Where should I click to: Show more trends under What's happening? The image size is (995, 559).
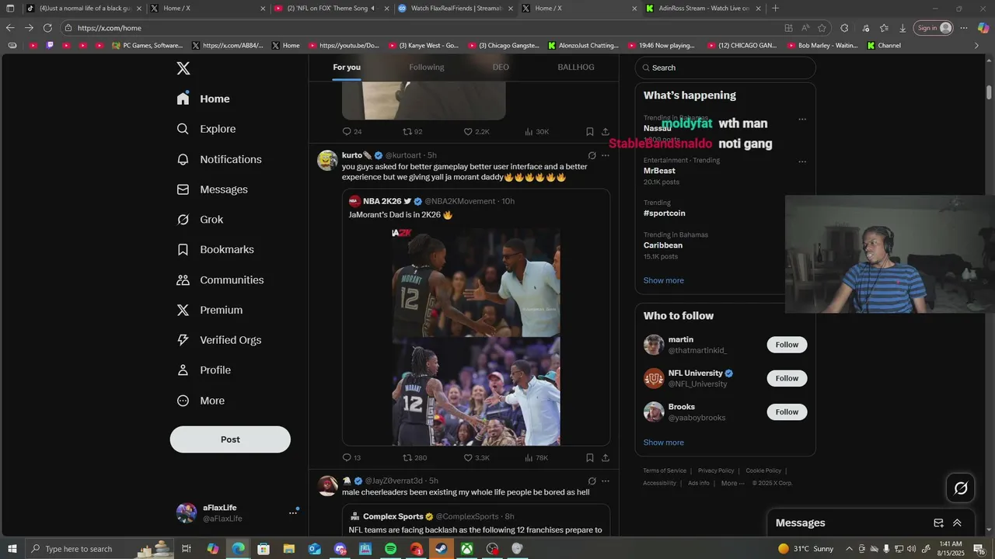click(664, 280)
